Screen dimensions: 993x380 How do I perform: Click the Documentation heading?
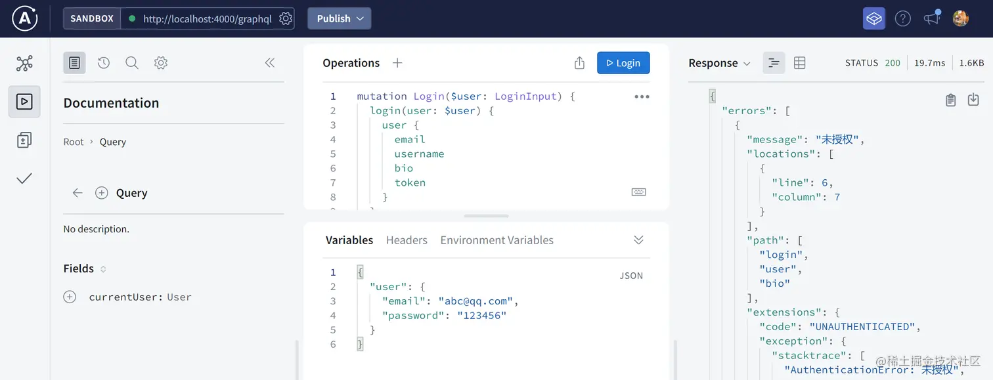(x=111, y=103)
